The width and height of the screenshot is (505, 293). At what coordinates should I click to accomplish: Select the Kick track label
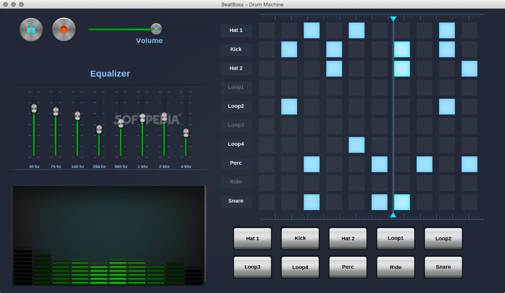(x=236, y=49)
